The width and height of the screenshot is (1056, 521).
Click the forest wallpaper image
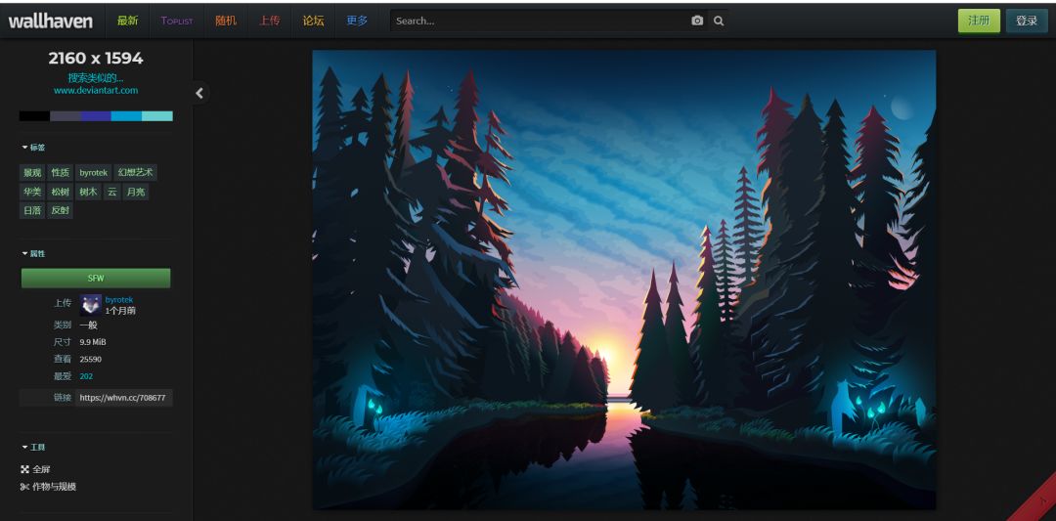point(624,280)
